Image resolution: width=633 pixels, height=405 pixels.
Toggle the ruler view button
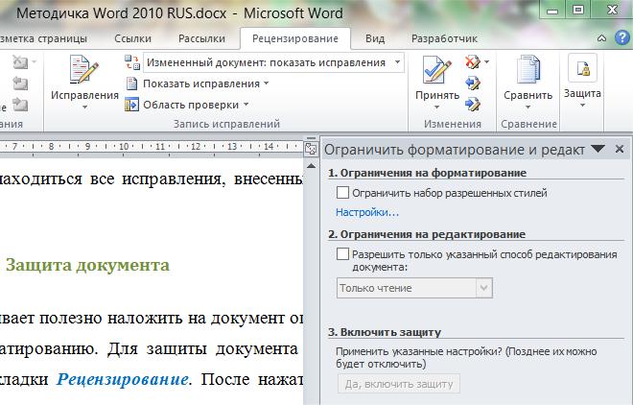click(311, 149)
